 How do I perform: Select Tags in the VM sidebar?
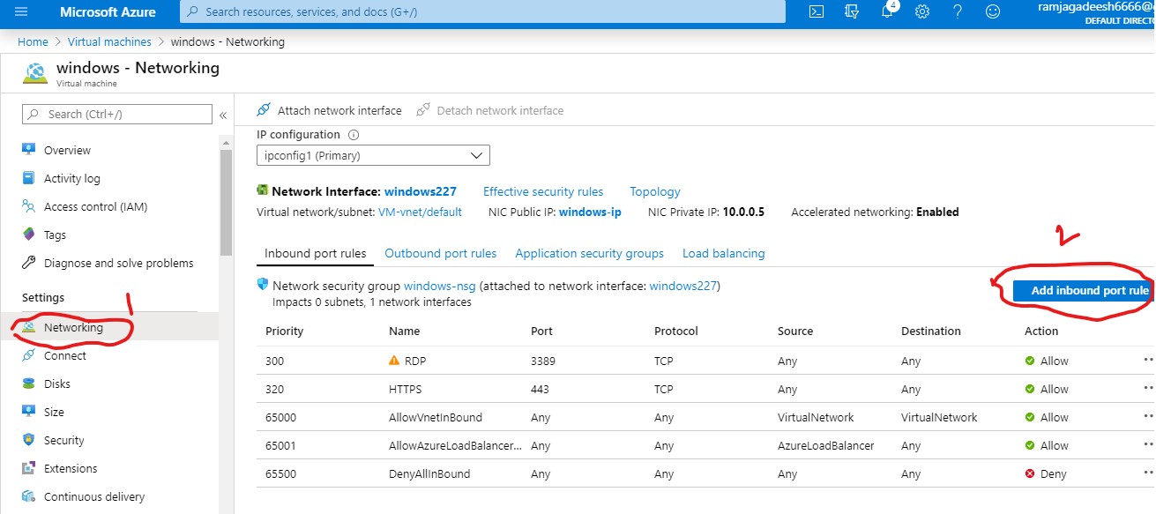click(x=56, y=235)
